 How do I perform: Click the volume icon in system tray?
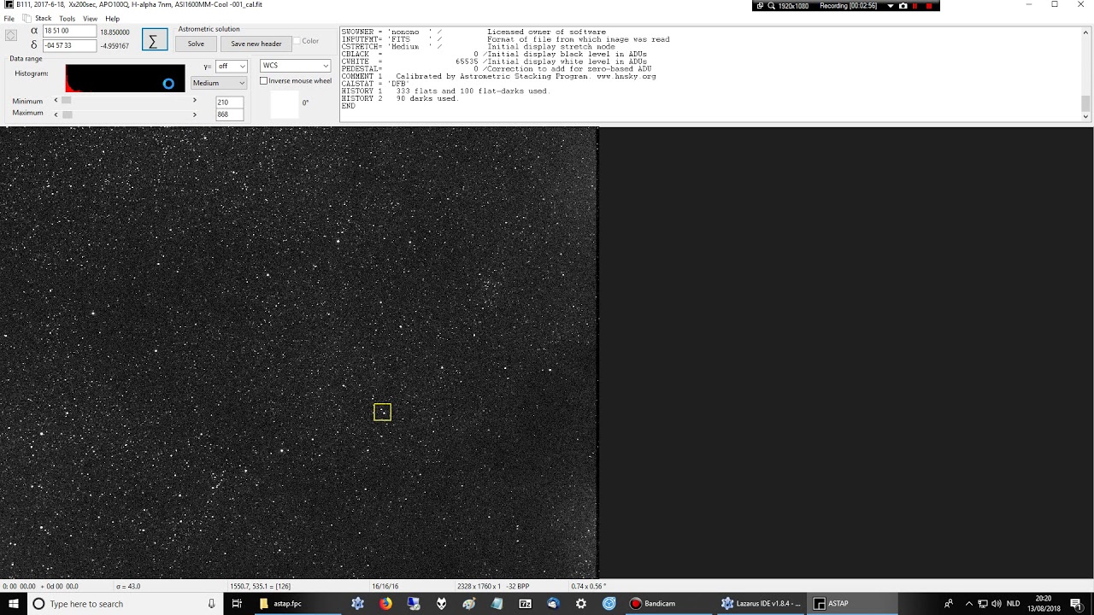tap(997, 604)
